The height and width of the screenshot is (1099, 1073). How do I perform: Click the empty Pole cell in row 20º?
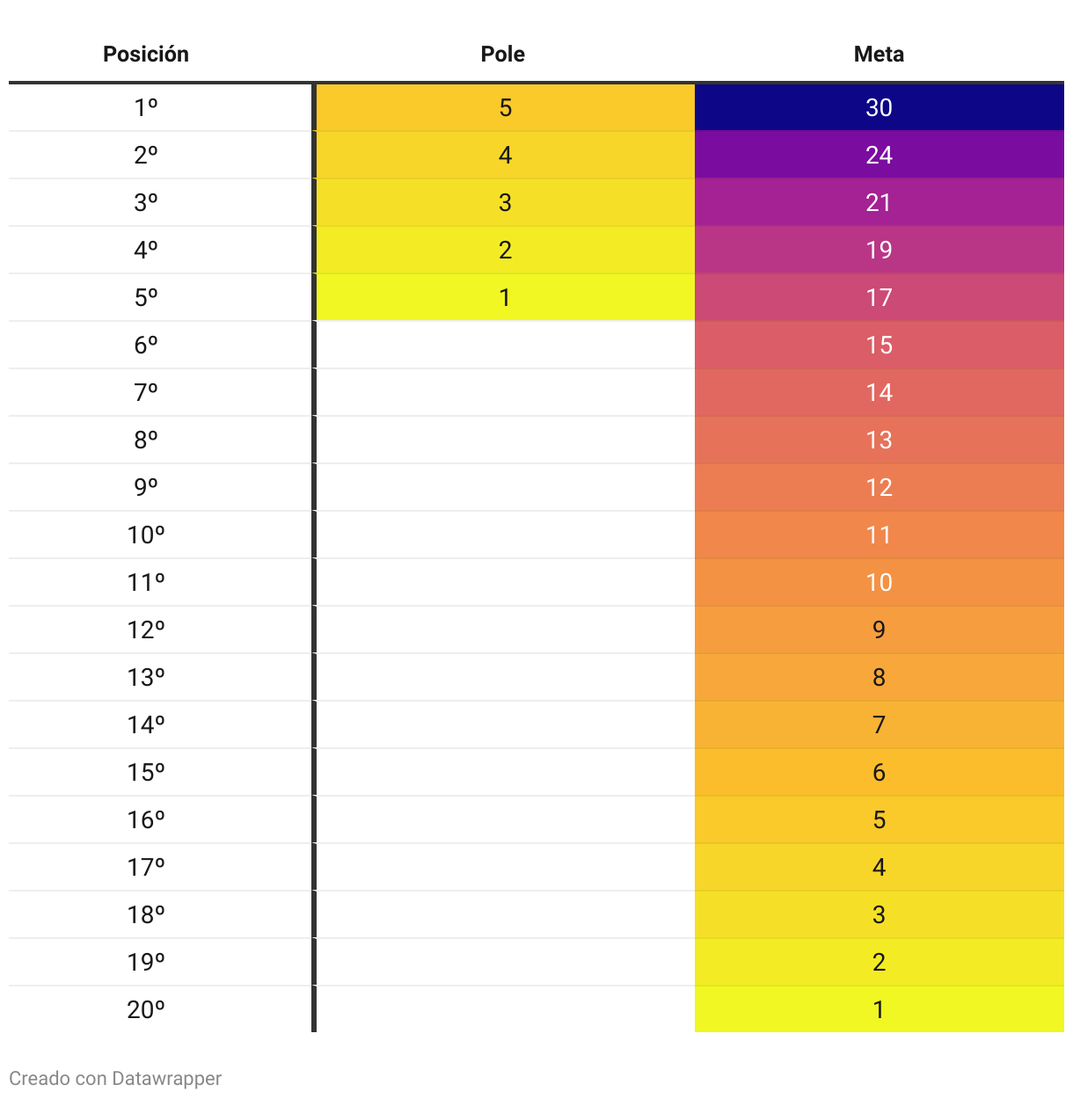[505, 1009]
